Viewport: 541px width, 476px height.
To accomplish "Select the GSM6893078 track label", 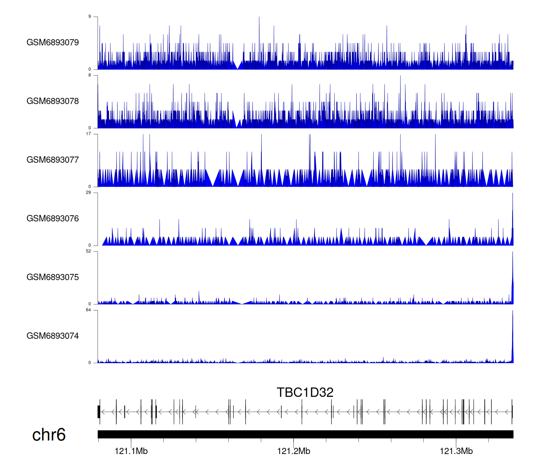I will [x=53, y=101].
